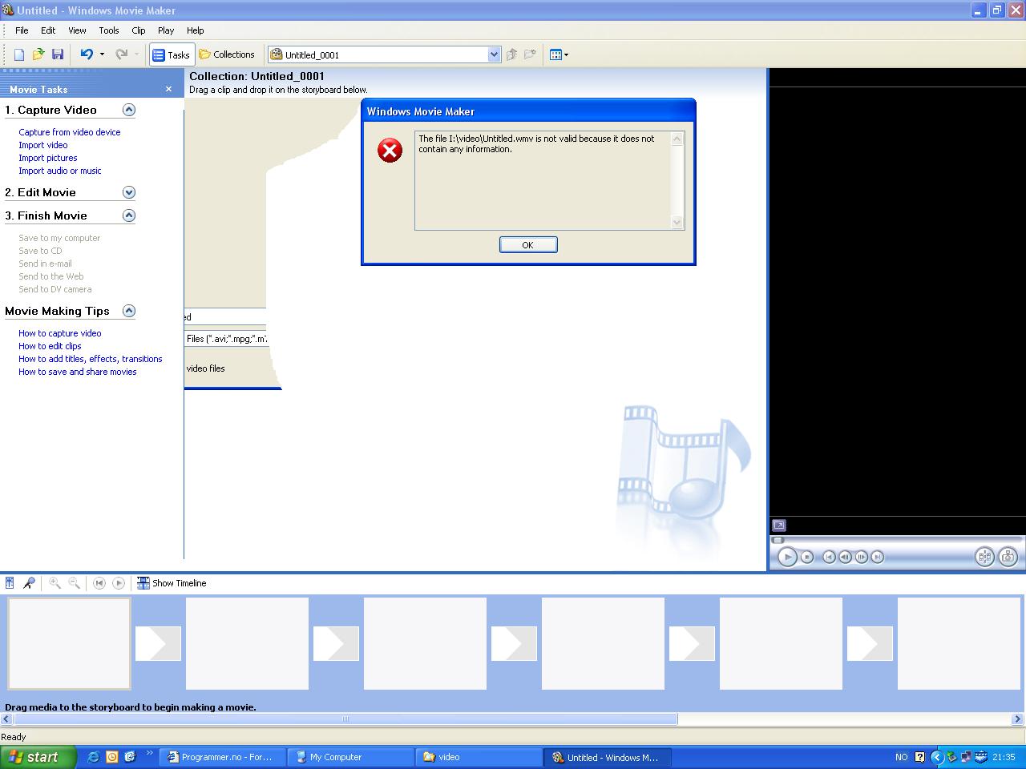
Task: Switch to the video folder taskbar window
Action: tap(479, 757)
